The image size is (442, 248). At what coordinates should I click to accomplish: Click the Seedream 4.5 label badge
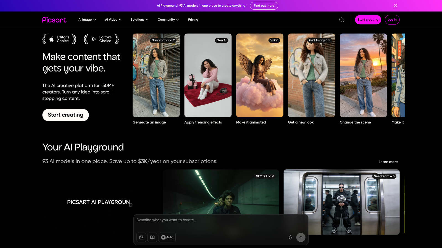pyautogui.click(x=384, y=176)
